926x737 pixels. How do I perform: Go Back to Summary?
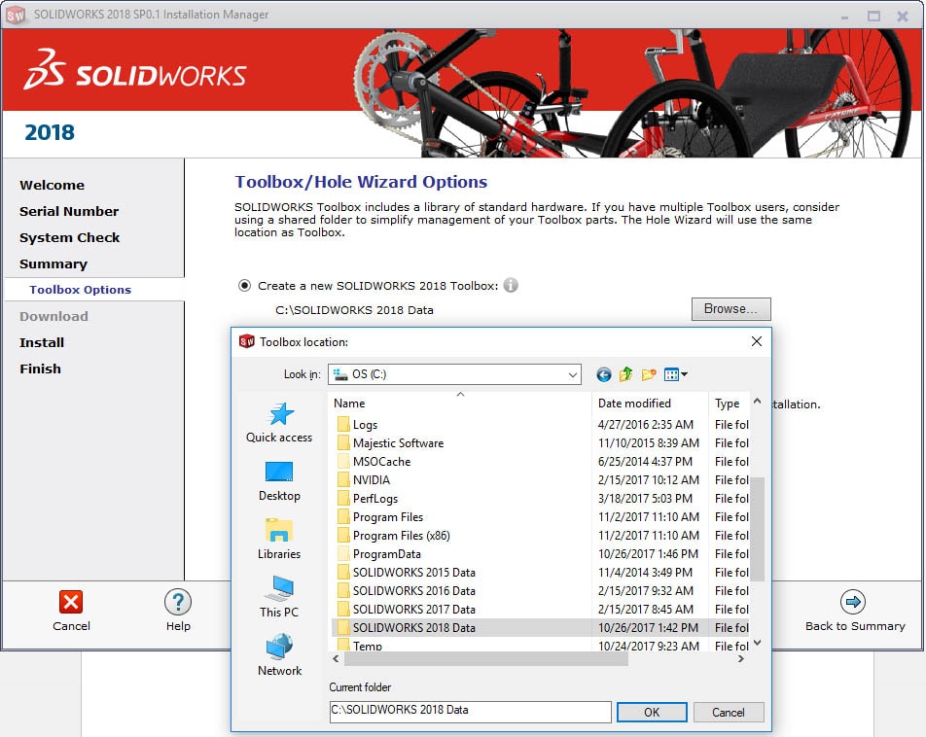click(x=855, y=611)
